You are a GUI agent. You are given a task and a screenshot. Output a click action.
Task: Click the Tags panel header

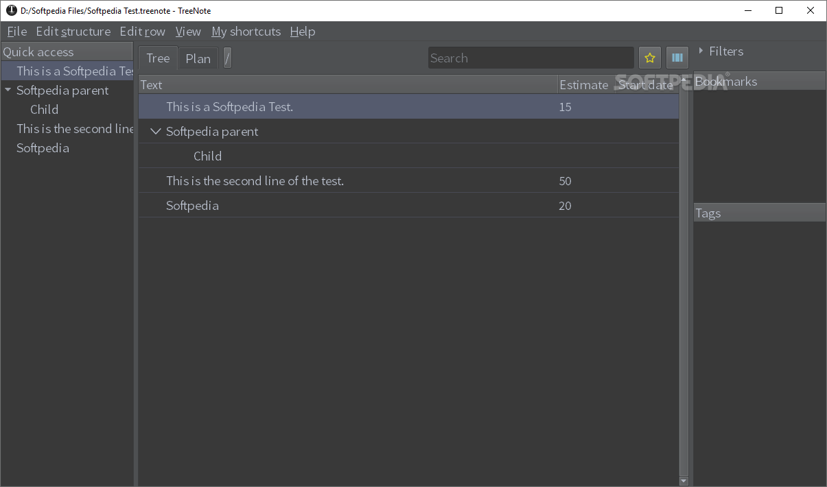click(760, 213)
